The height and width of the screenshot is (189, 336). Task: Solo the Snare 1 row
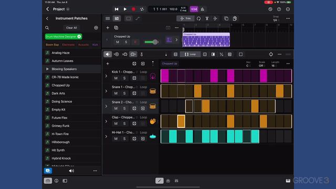point(124,93)
